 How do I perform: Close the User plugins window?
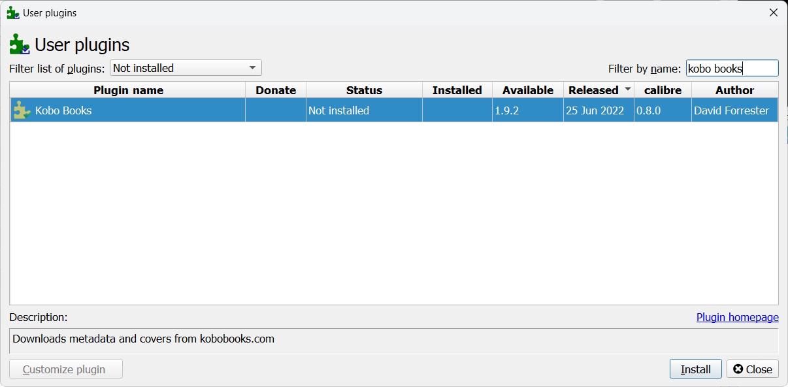pyautogui.click(x=773, y=12)
